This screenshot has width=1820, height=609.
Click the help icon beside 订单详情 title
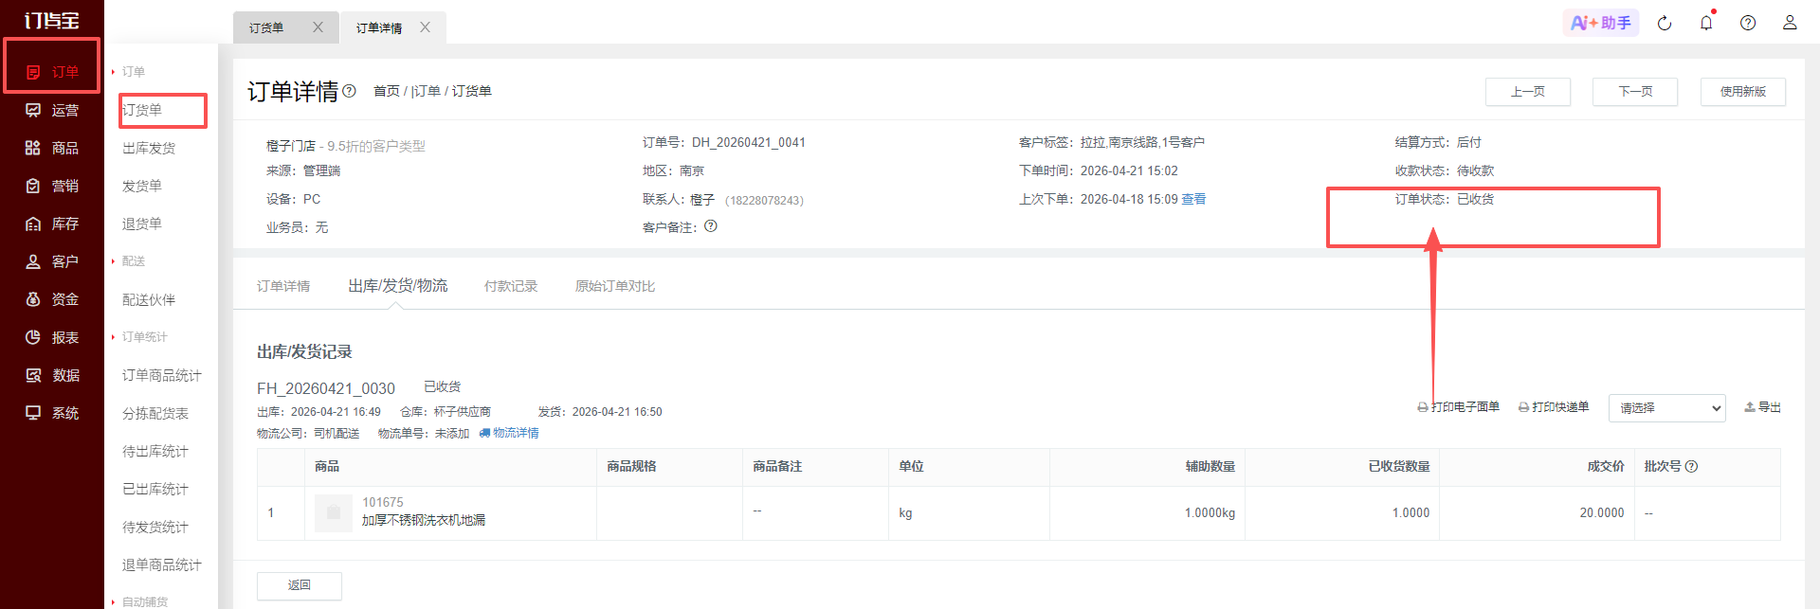(349, 91)
